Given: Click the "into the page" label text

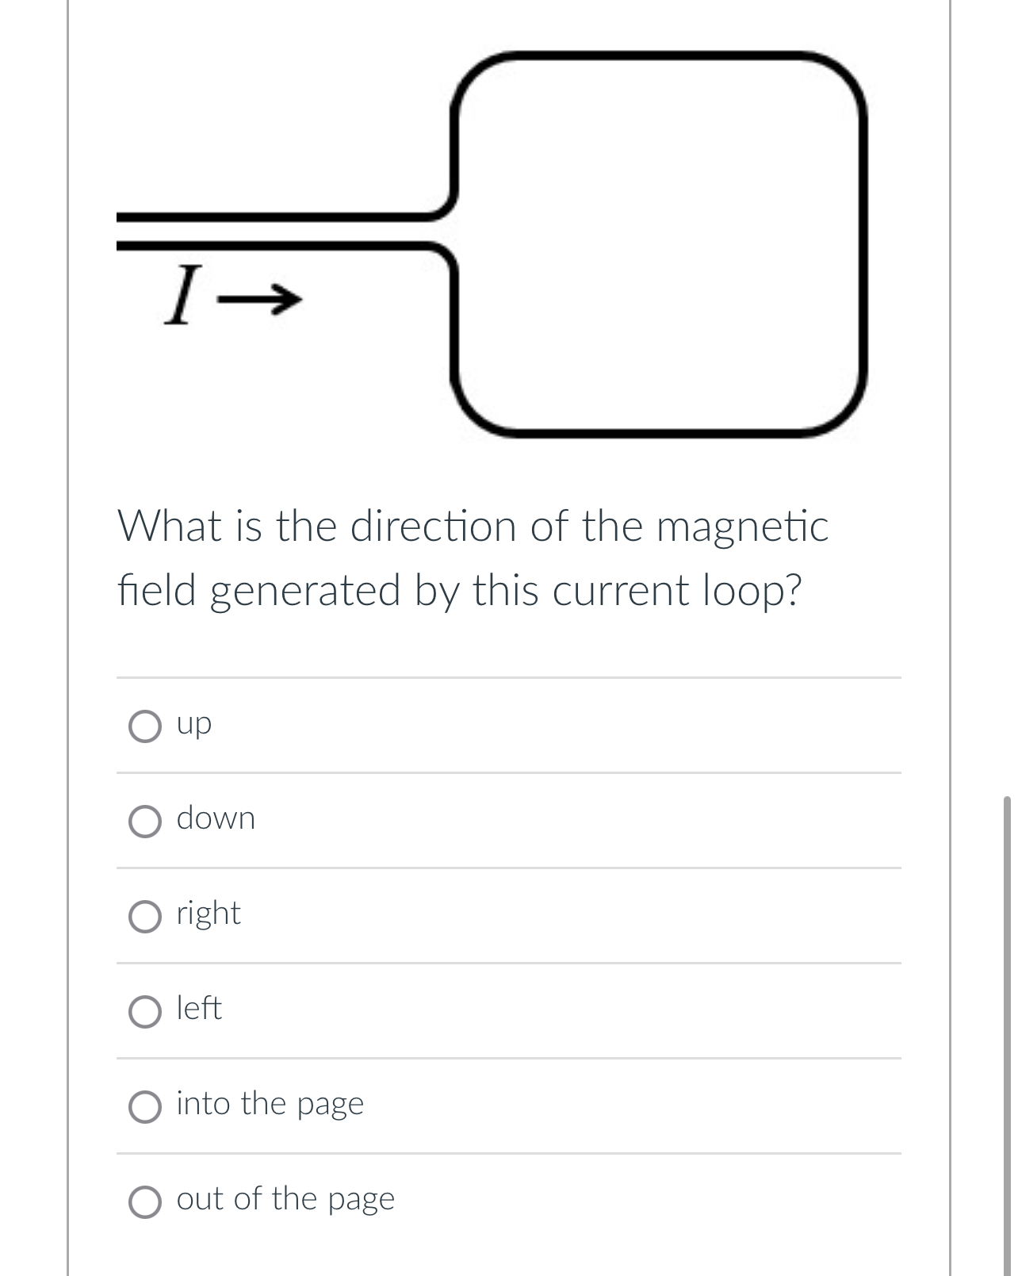Looking at the screenshot, I should pyautogui.click(x=270, y=1104).
